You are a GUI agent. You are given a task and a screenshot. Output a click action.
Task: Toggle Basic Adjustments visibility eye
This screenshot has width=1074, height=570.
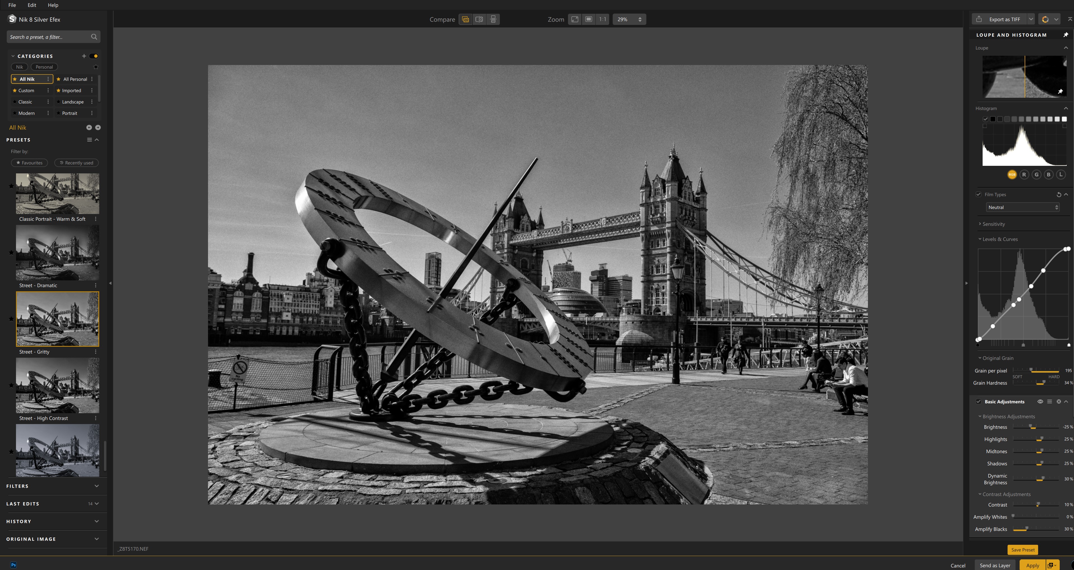1040,401
